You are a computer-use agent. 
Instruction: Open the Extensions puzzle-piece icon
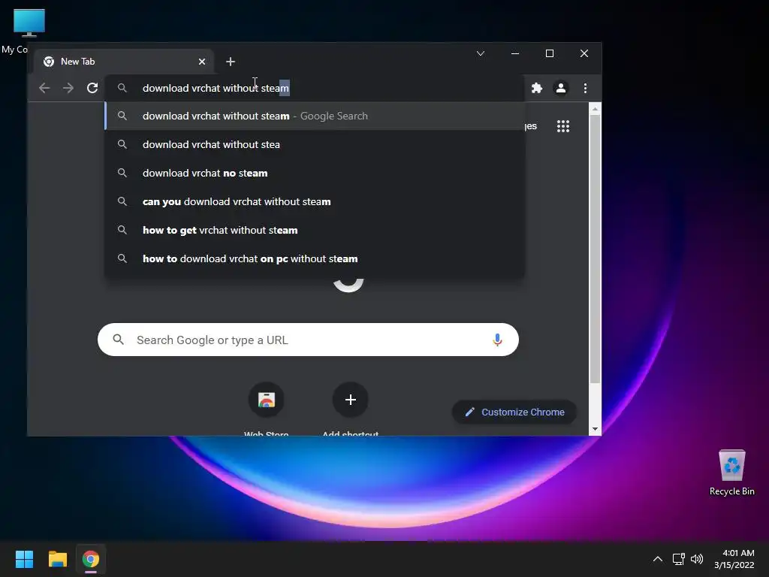537,89
